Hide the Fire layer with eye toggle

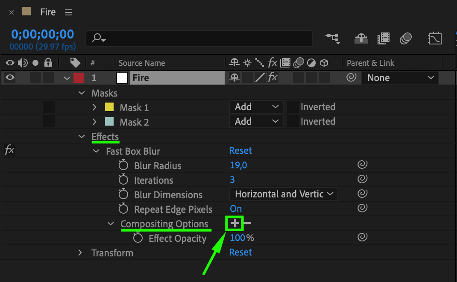click(10, 78)
